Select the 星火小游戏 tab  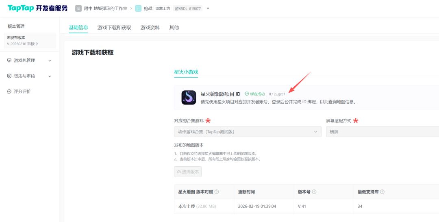(x=186, y=72)
